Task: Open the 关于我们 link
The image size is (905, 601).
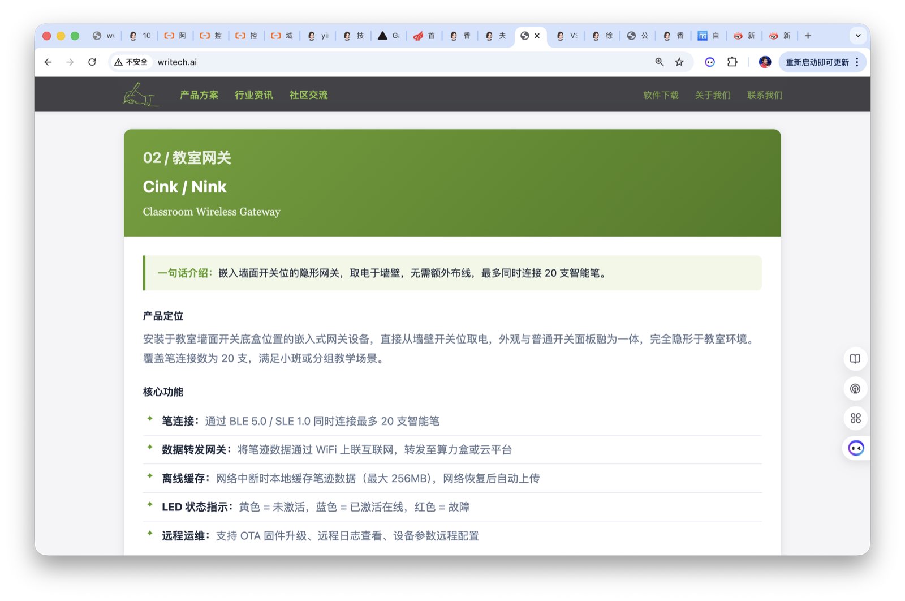Action: tap(713, 95)
